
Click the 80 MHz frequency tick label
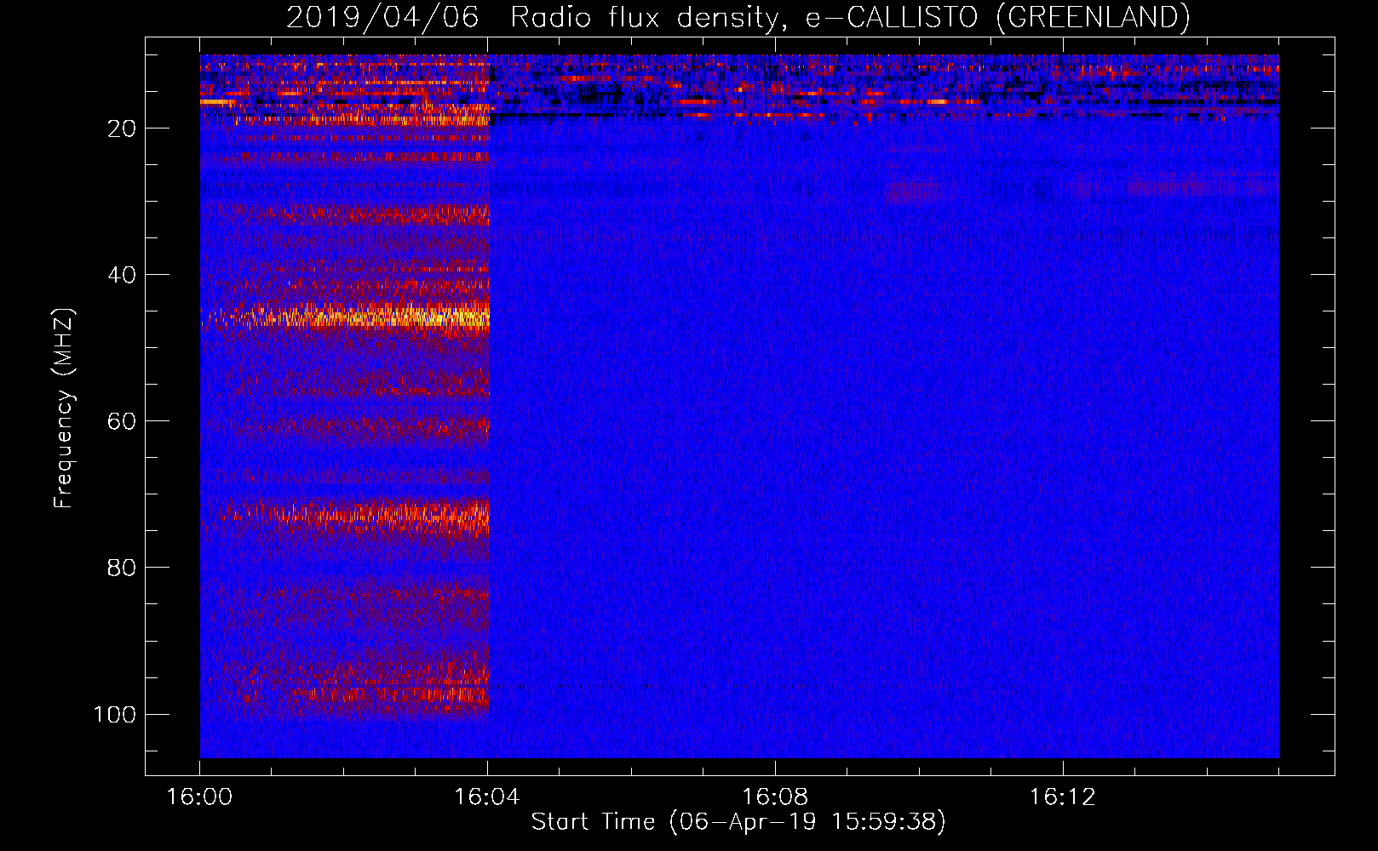pyautogui.click(x=122, y=568)
